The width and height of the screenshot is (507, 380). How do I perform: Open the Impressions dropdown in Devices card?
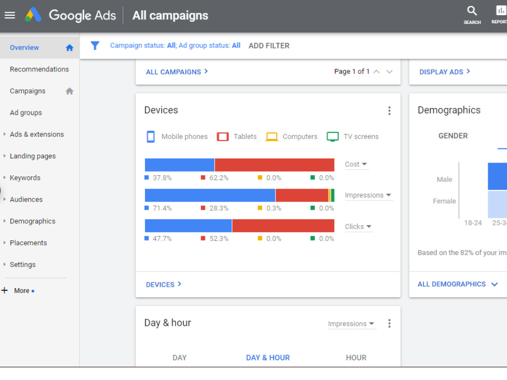click(368, 195)
